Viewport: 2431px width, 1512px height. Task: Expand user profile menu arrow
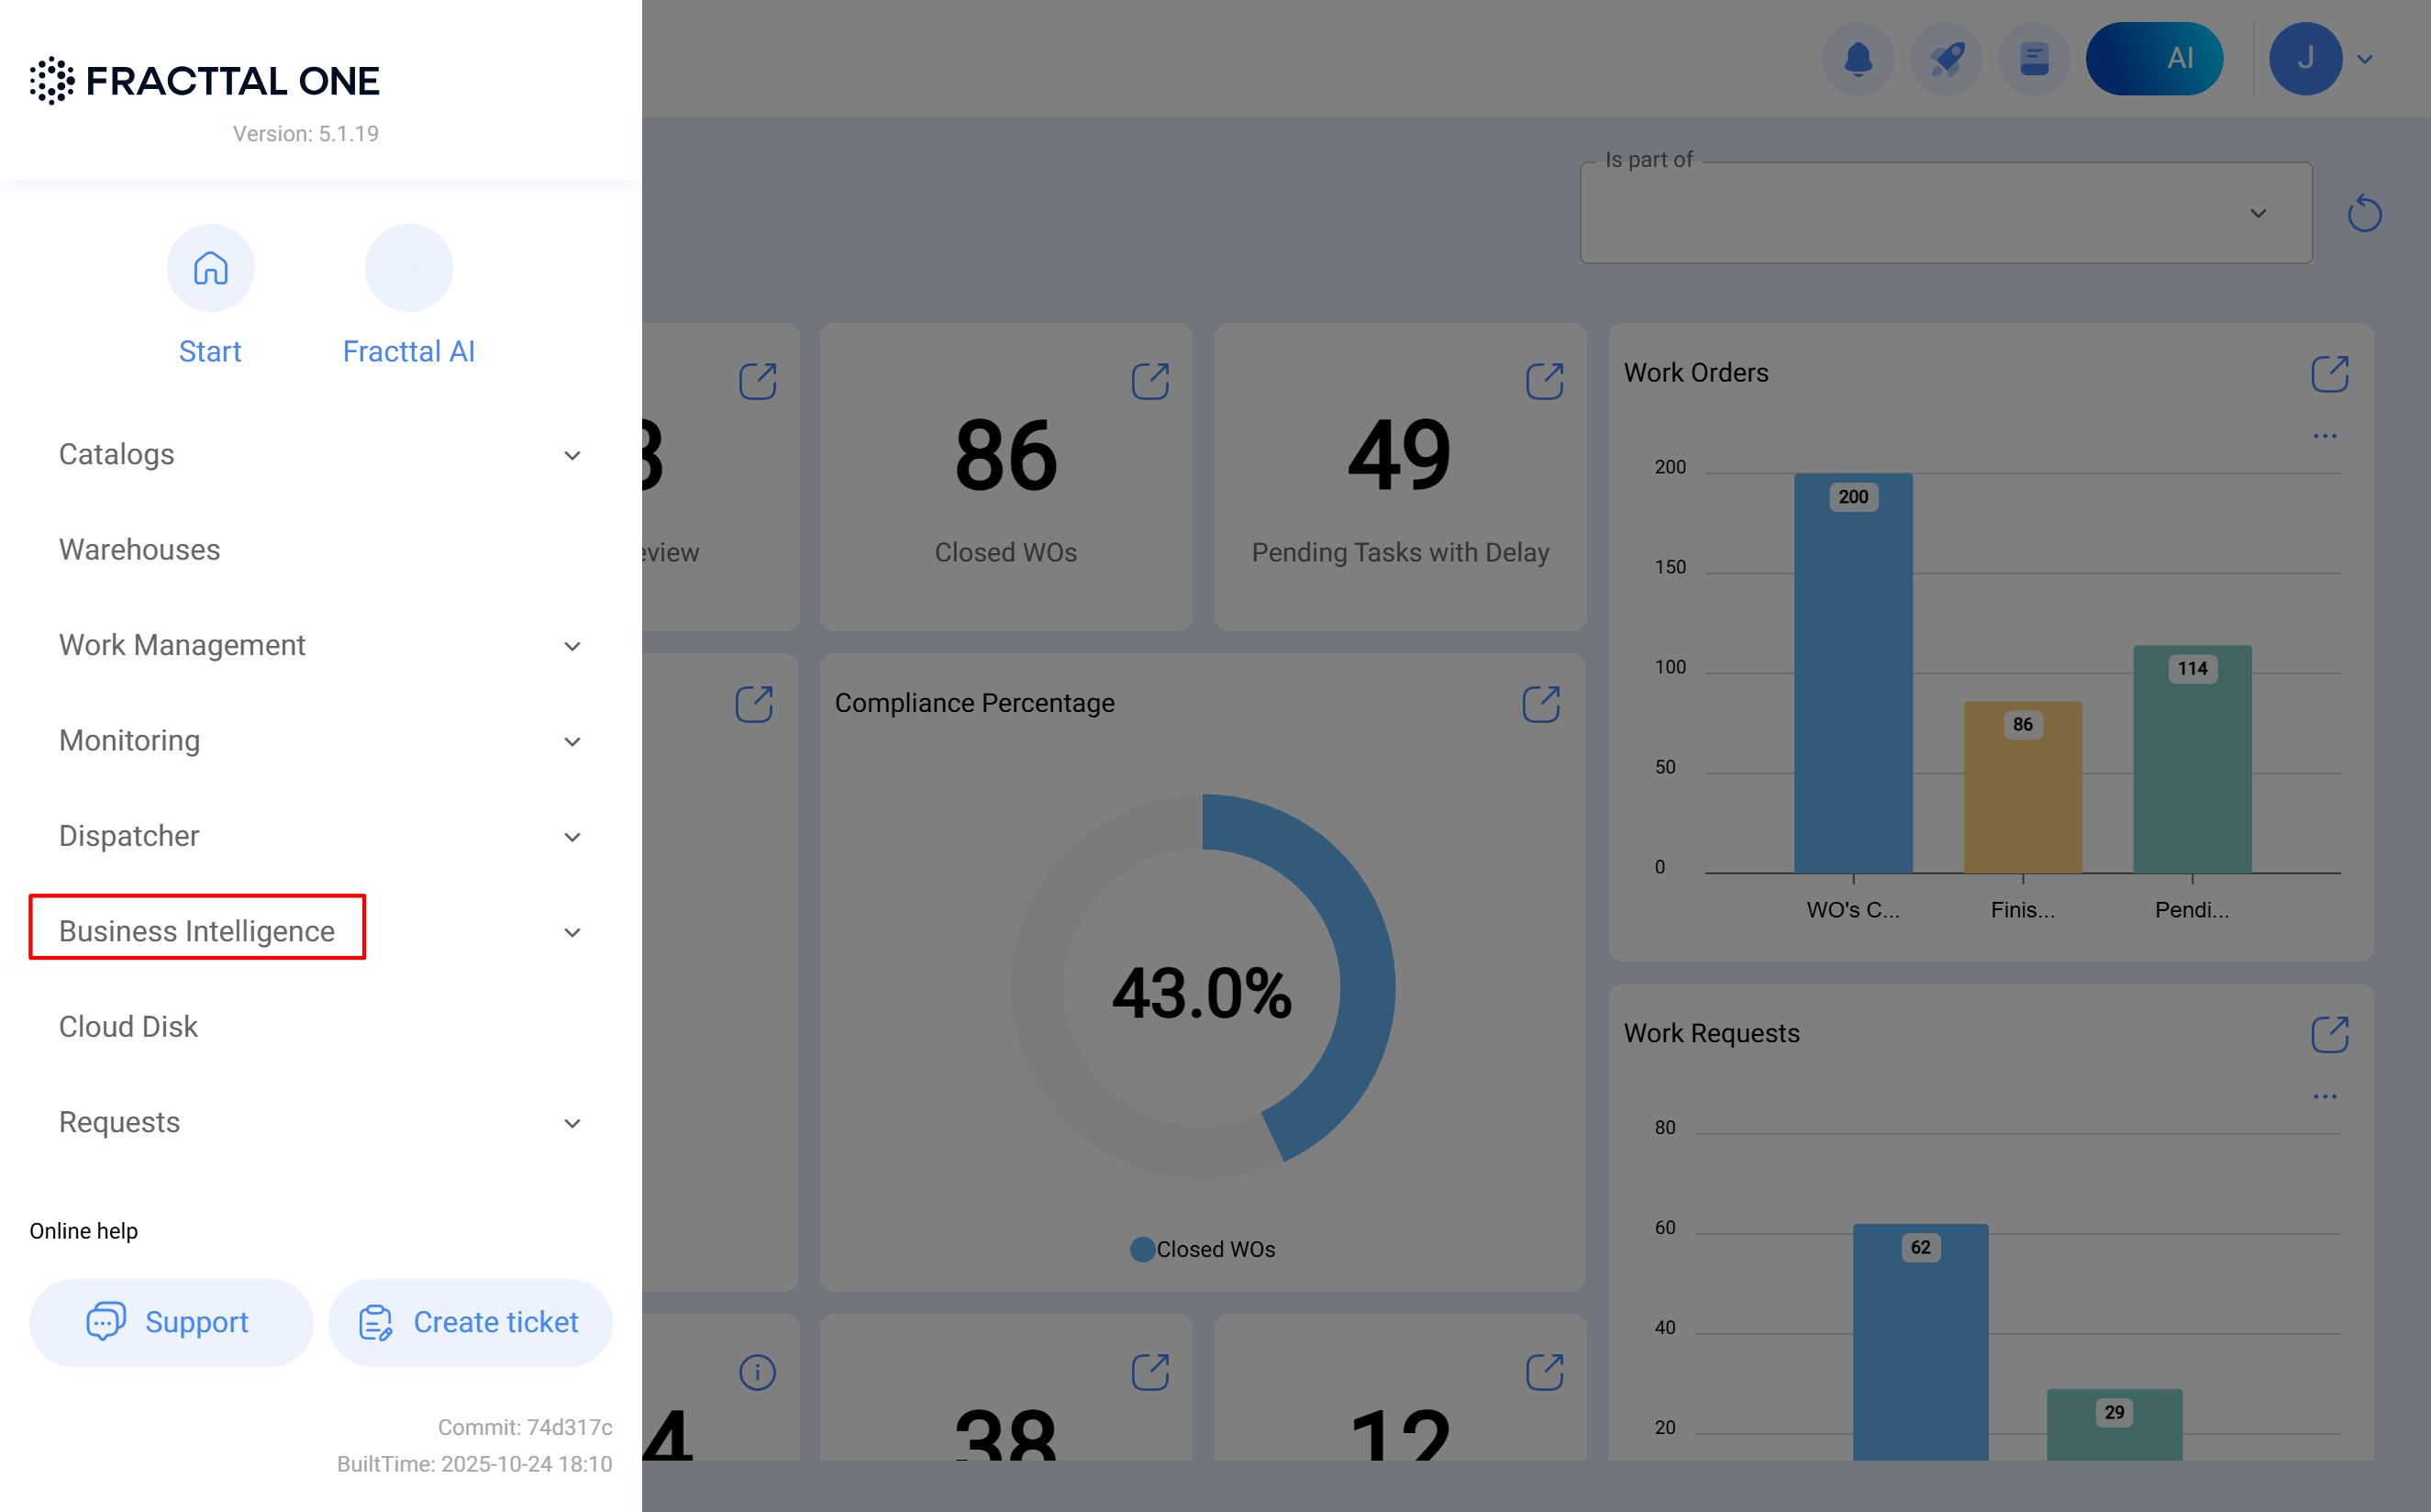pyautogui.click(x=2365, y=59)
